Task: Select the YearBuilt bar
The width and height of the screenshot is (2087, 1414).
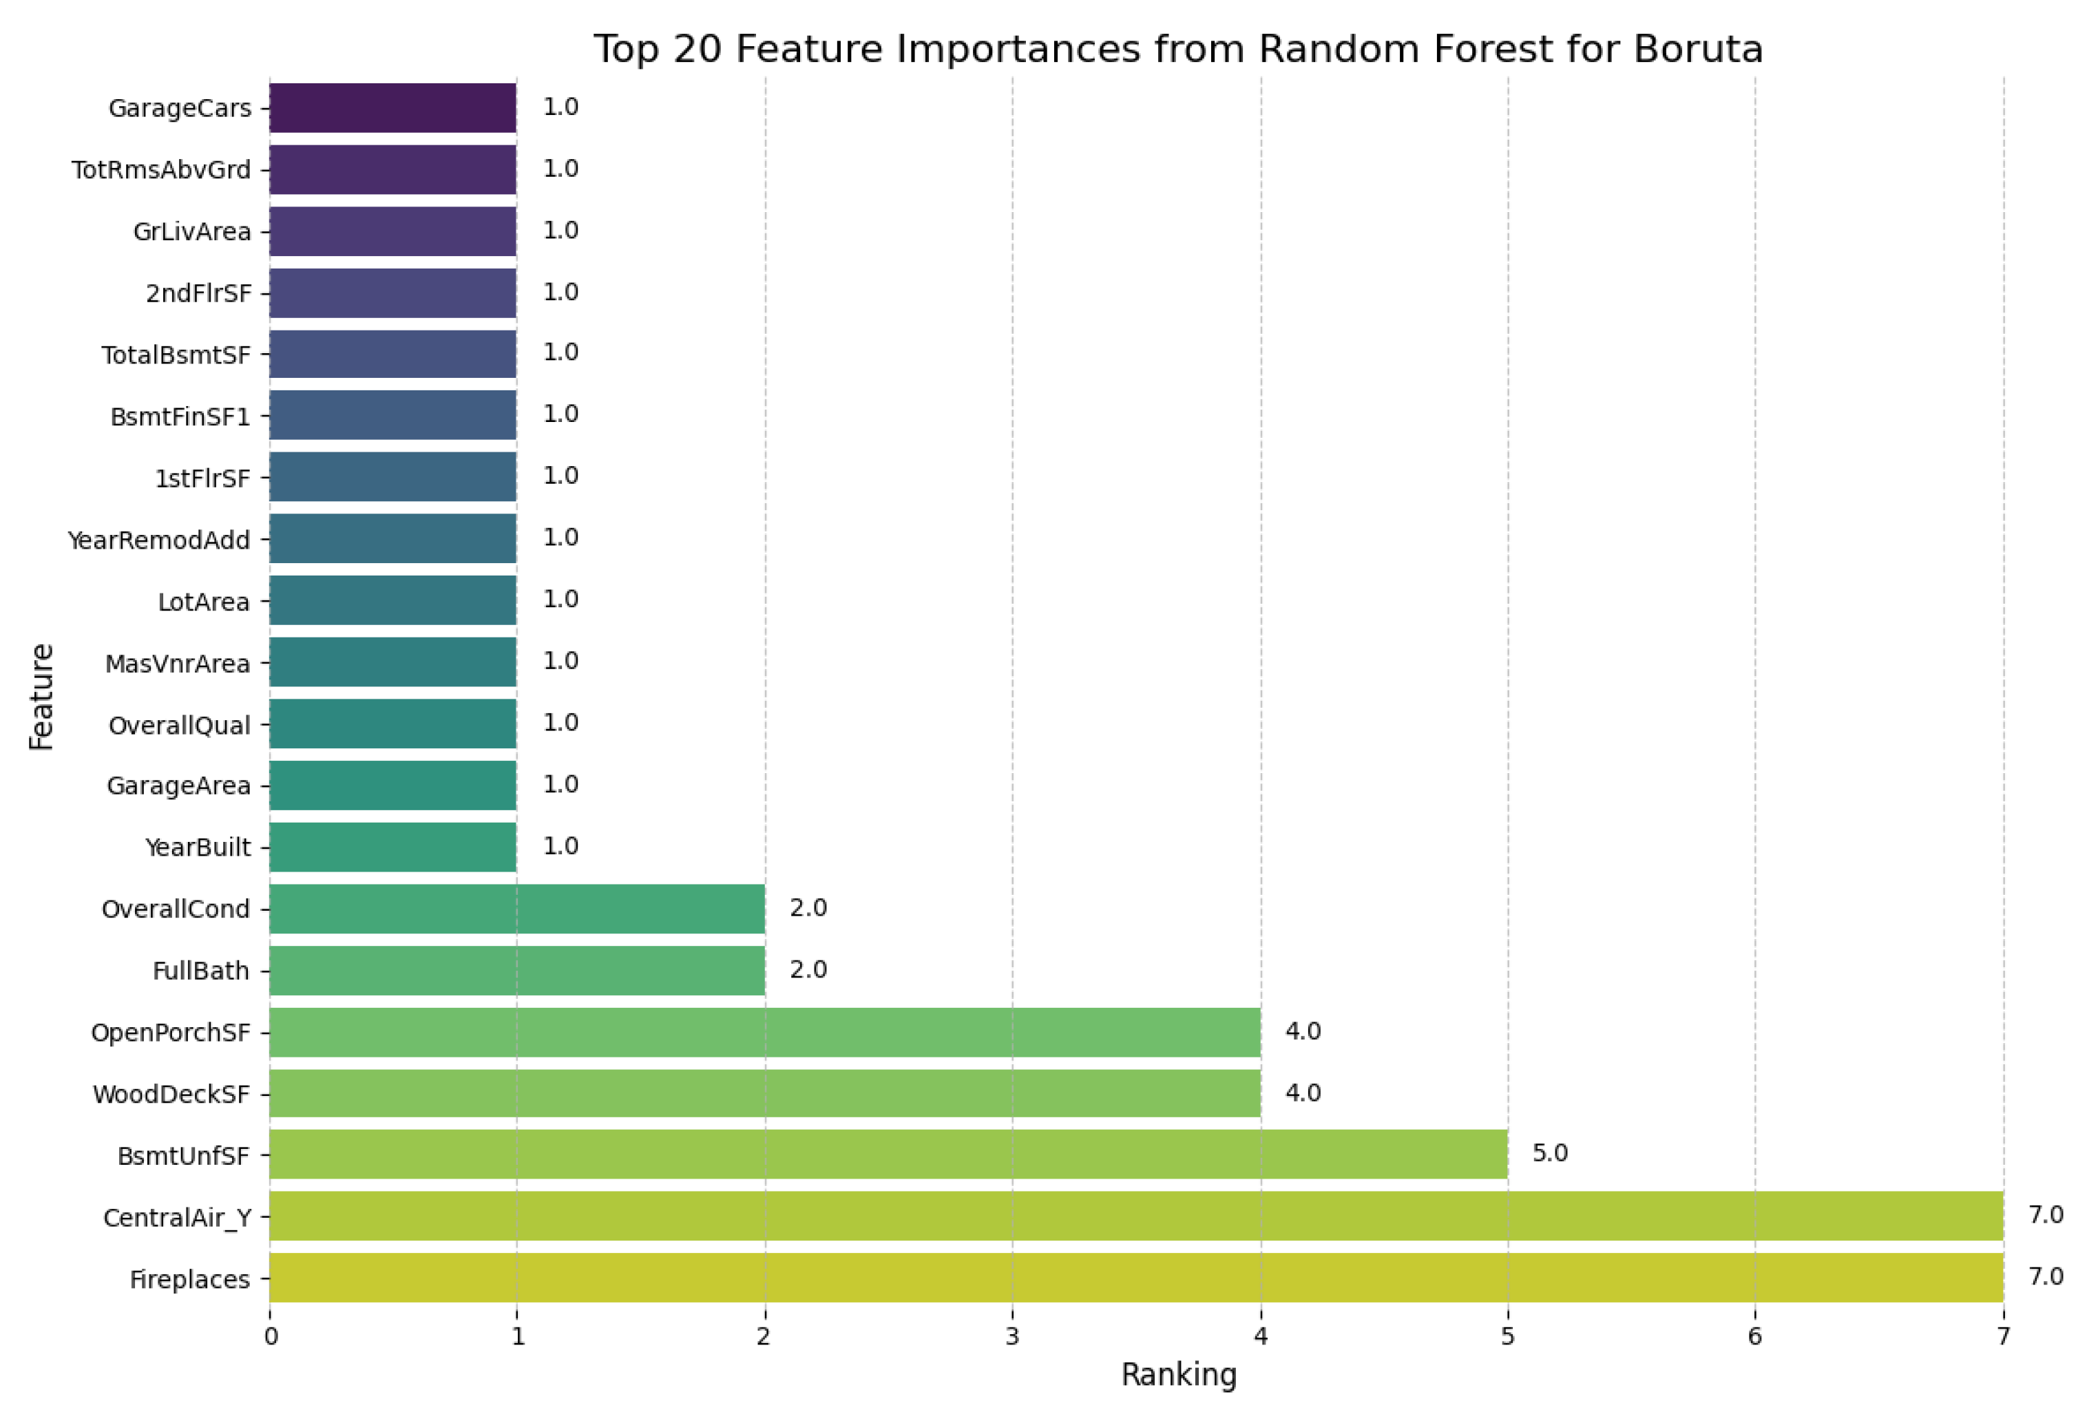Action: [x=392, y=847]
